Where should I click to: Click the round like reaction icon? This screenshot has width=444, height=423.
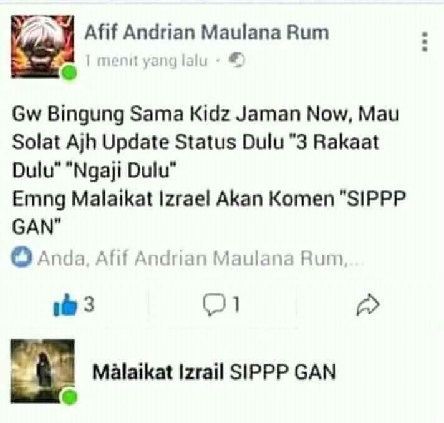(x=22, y=257)
